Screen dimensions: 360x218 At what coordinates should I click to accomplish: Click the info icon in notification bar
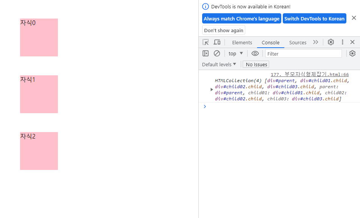point(205,6)
